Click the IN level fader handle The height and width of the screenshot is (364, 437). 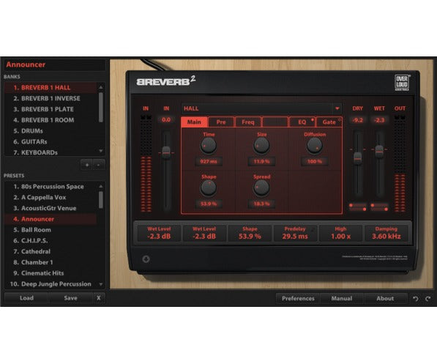point(166,152)
